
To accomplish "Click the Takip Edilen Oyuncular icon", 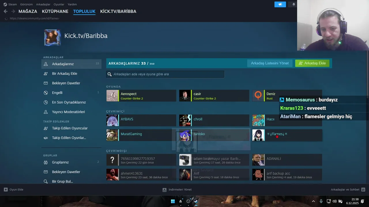I will click(46, 128).
